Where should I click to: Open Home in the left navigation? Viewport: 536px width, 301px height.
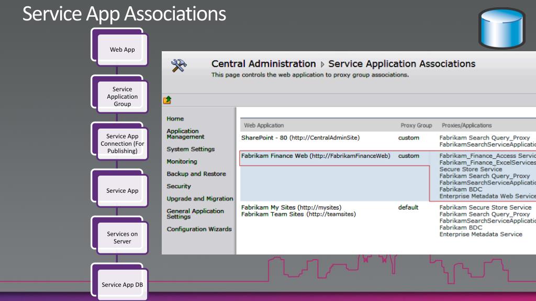(175, 119)
